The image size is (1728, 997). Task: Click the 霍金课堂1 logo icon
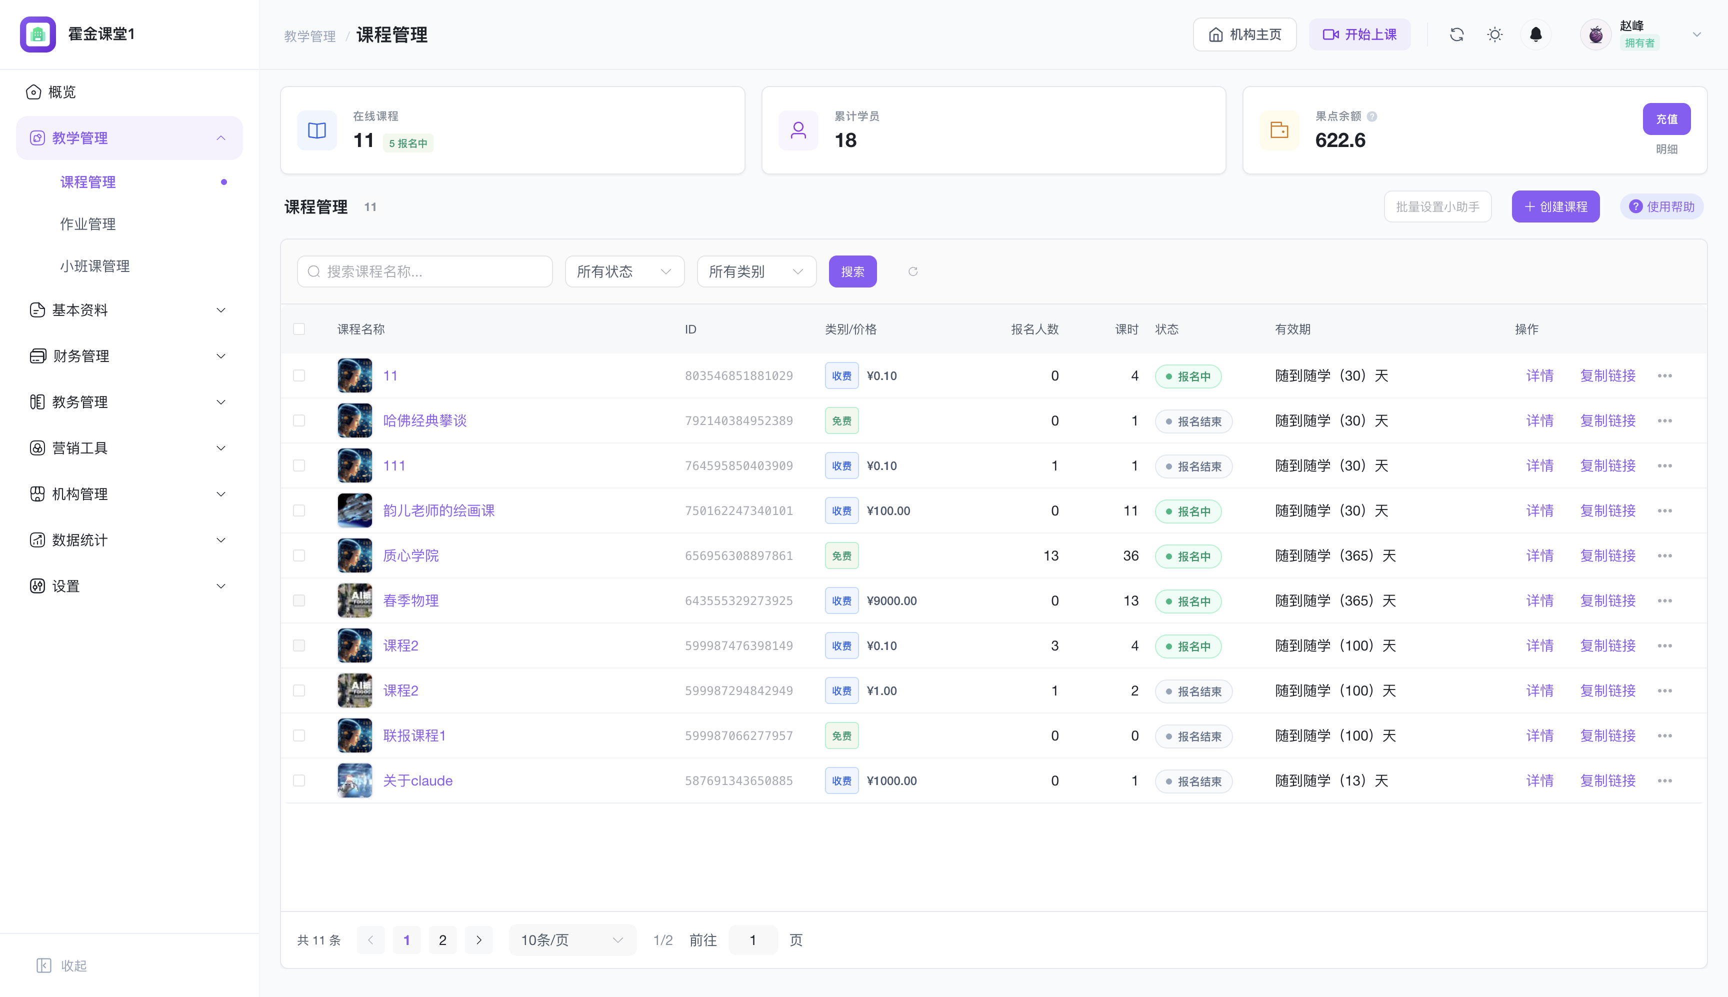[37, 34]
